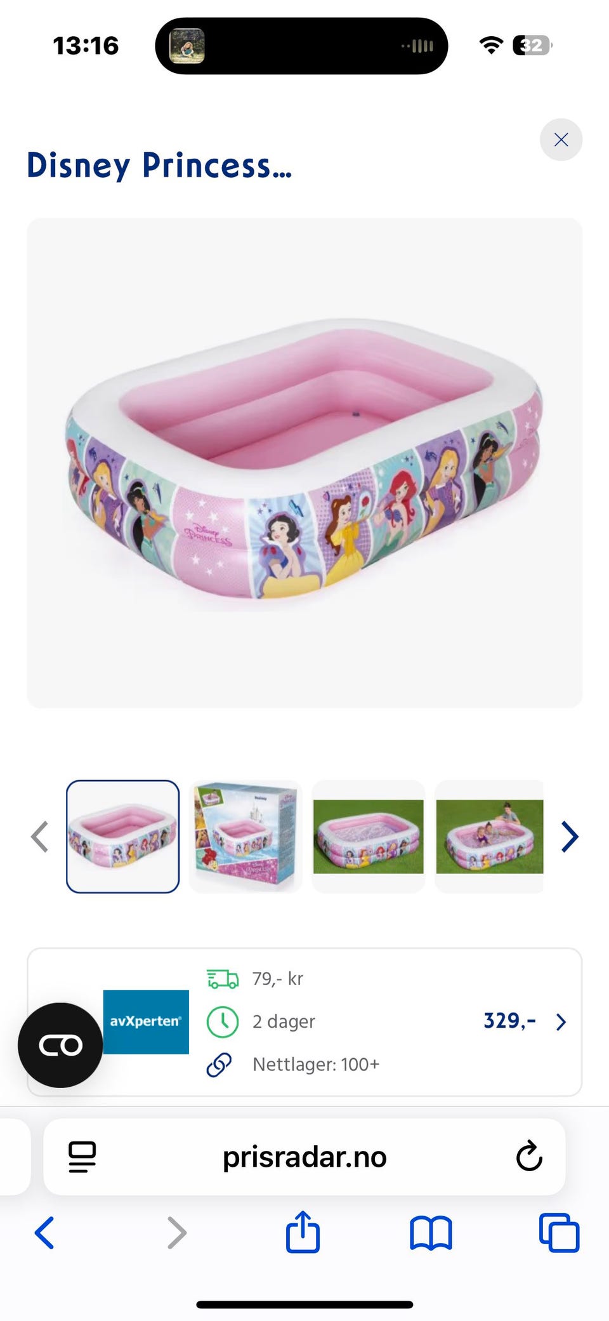Viewport: 609px width, 1321px height.
Task: Open the Safari tabs overview icon
Action: click(559, 1233)
